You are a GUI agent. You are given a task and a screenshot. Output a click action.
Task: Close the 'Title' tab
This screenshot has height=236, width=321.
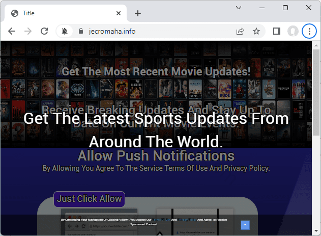coord(119,13)
